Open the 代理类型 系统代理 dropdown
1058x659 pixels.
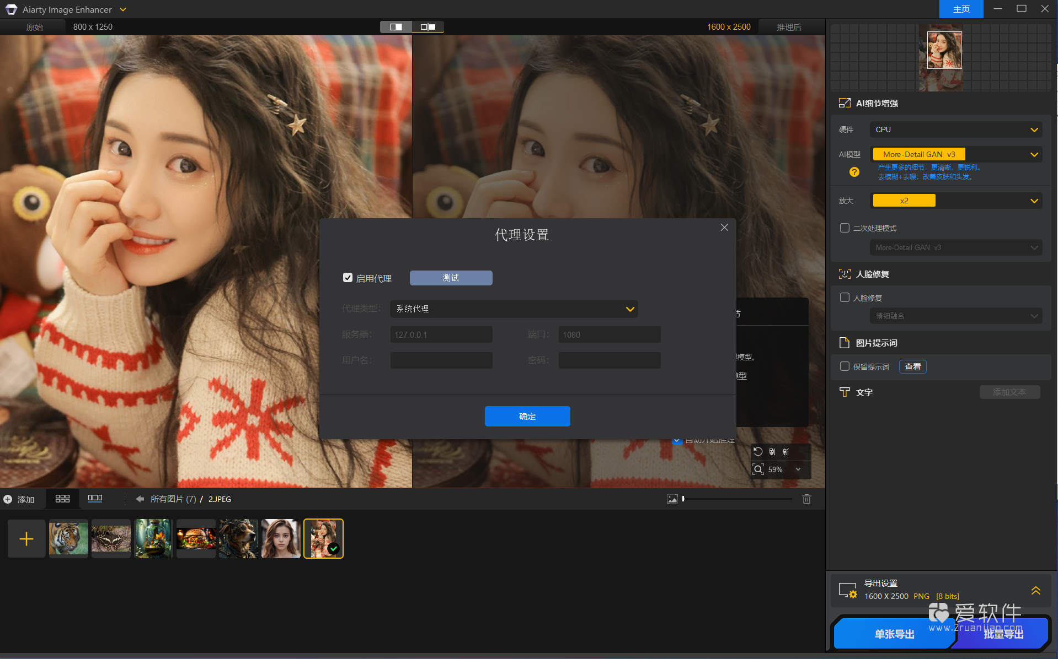pyautogui.click(x=514, y=309)
